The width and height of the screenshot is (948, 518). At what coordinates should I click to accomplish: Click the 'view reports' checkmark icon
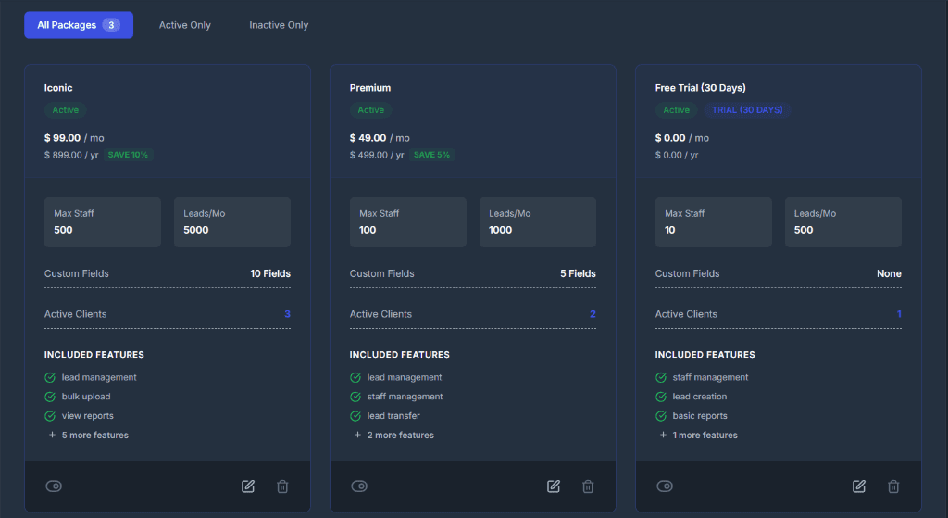pos(50,416)
